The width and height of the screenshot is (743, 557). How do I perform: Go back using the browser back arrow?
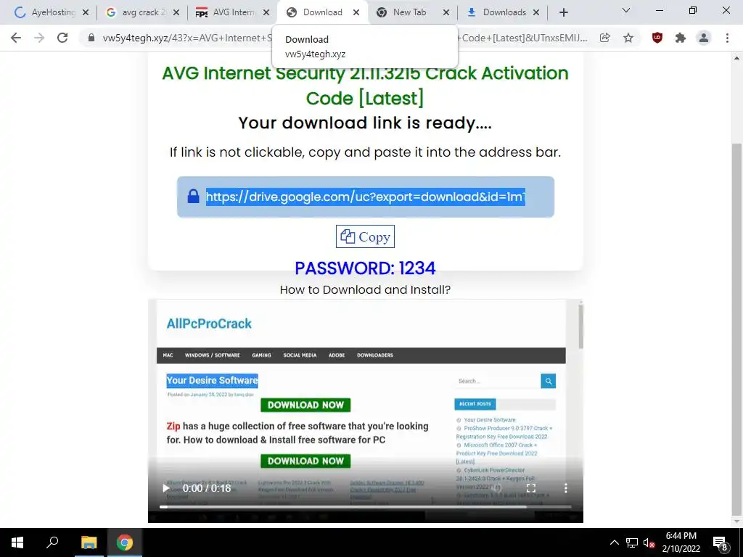16,38
